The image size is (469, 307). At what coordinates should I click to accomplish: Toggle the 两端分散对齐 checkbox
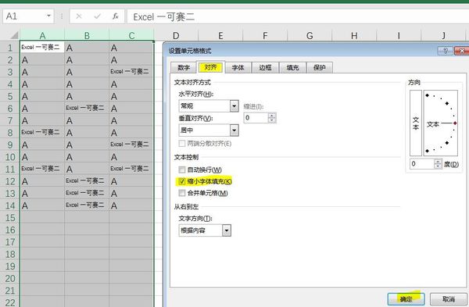coord(182,144)
